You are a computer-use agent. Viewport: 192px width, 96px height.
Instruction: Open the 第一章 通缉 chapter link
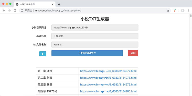click(108, 71)
